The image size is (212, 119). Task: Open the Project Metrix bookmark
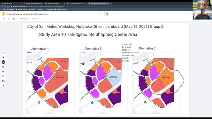pyautogui.click(x=49, y=10)
